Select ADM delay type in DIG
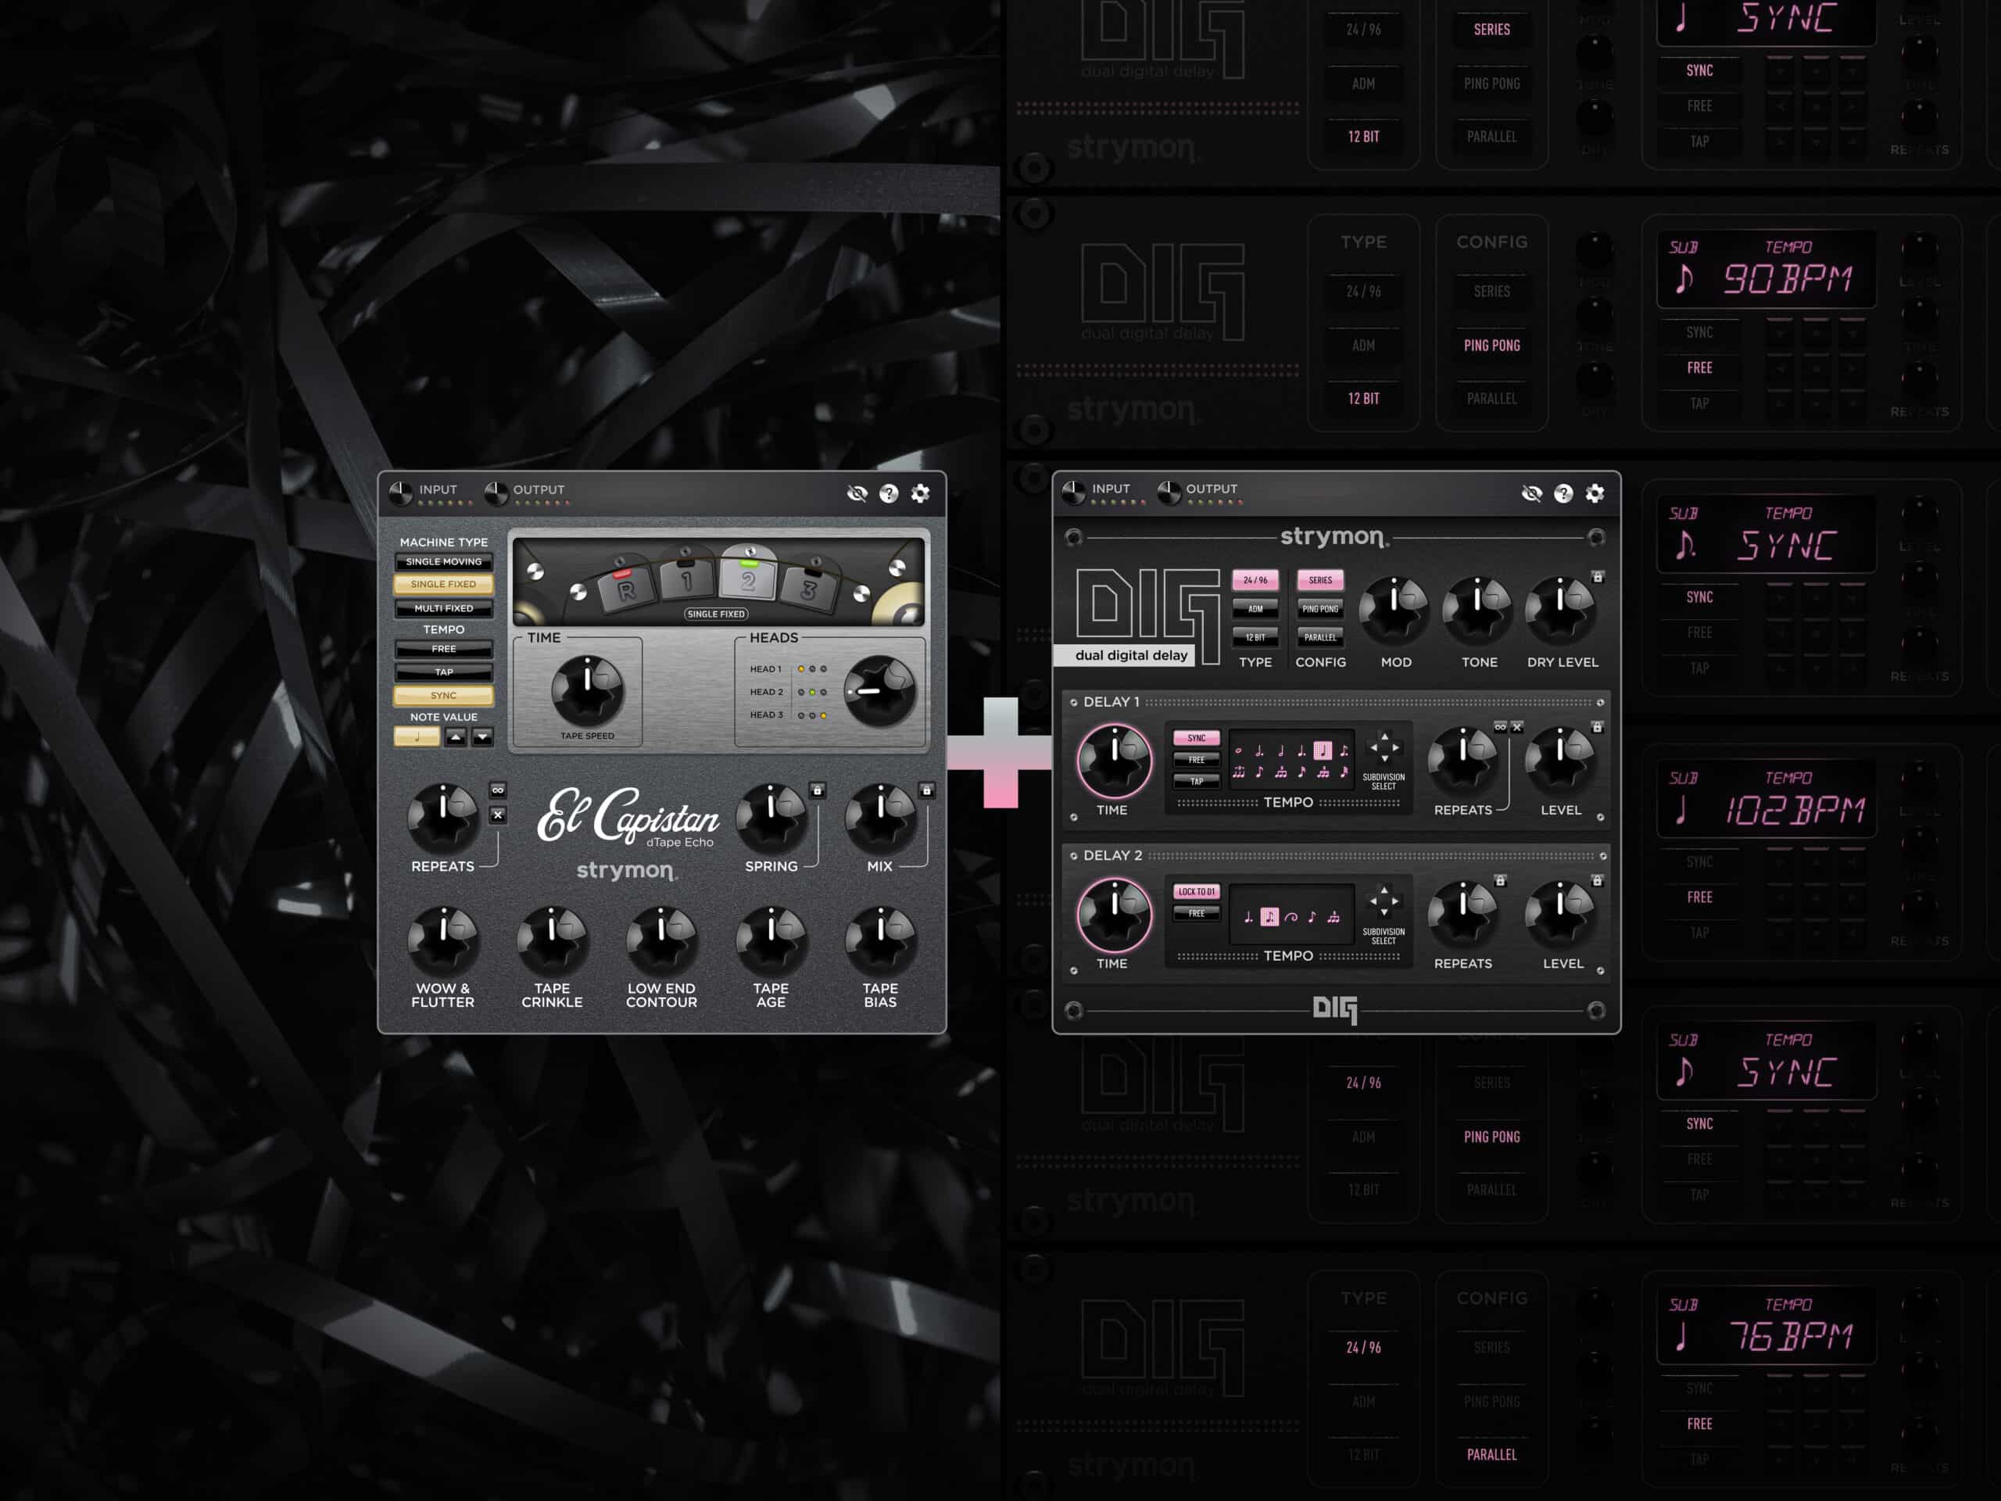Viewport: 2001px width, 1501px height. point(1255,609)
